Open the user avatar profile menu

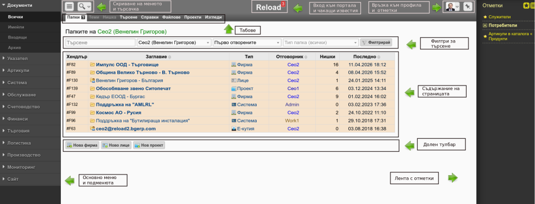[452, 6]
